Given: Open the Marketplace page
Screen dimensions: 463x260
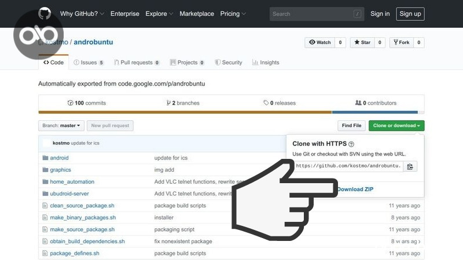Looking at the screenshot, I should [197, 14].
